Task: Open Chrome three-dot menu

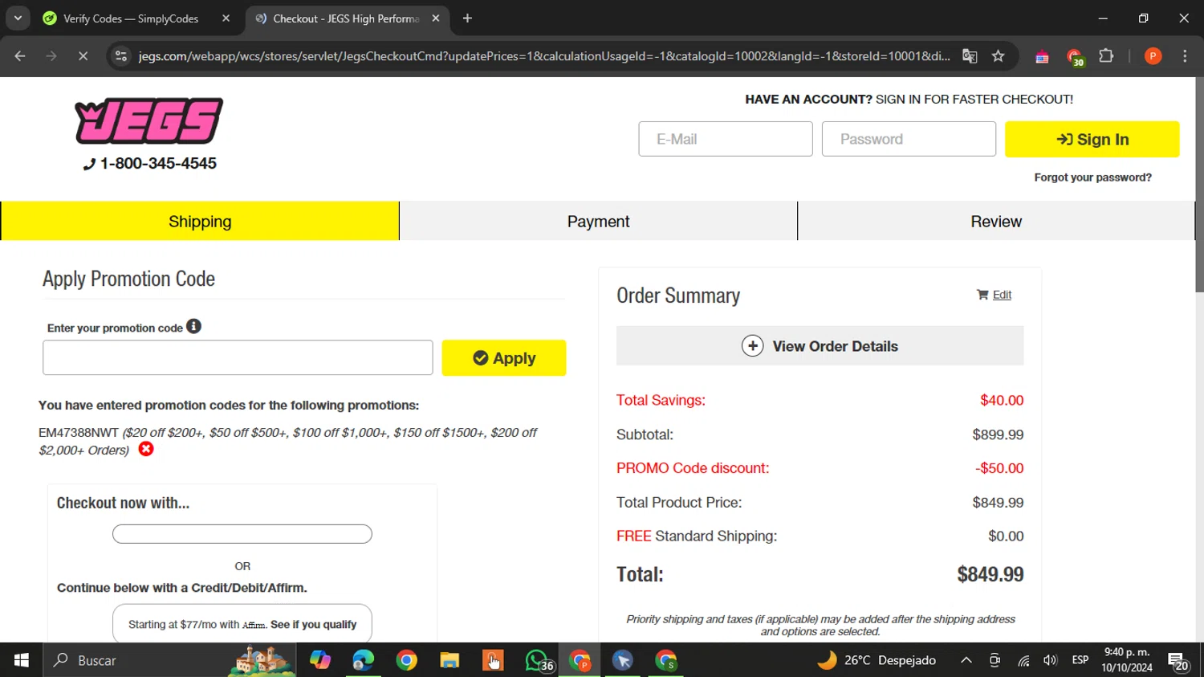Action: 1185,55
